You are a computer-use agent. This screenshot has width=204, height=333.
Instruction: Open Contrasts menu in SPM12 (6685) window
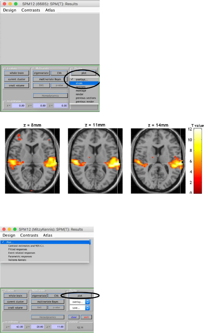(x=31, y=10)
